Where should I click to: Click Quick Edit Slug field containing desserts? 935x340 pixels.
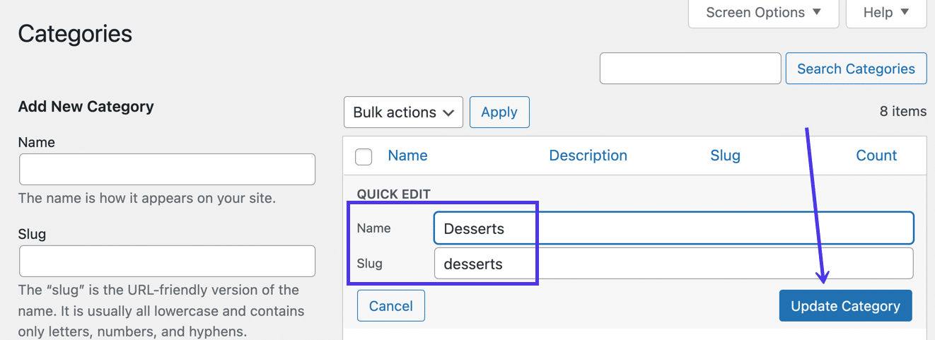point(673,264)
